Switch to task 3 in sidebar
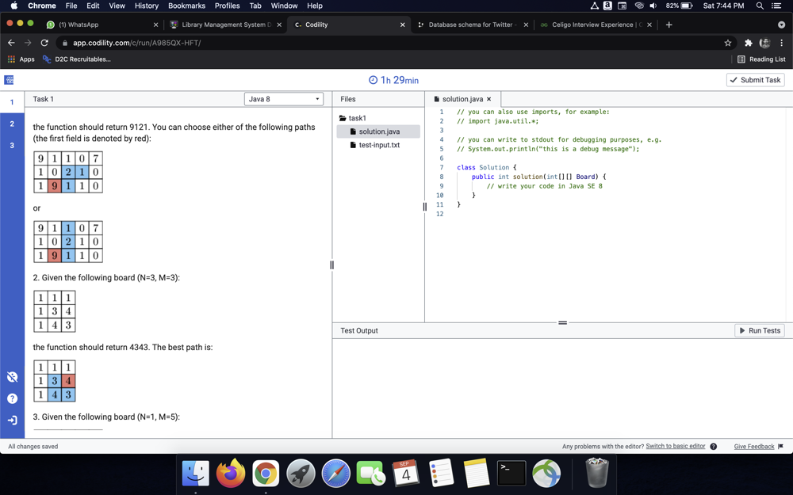Screen dimensions: 793x495 12,146
